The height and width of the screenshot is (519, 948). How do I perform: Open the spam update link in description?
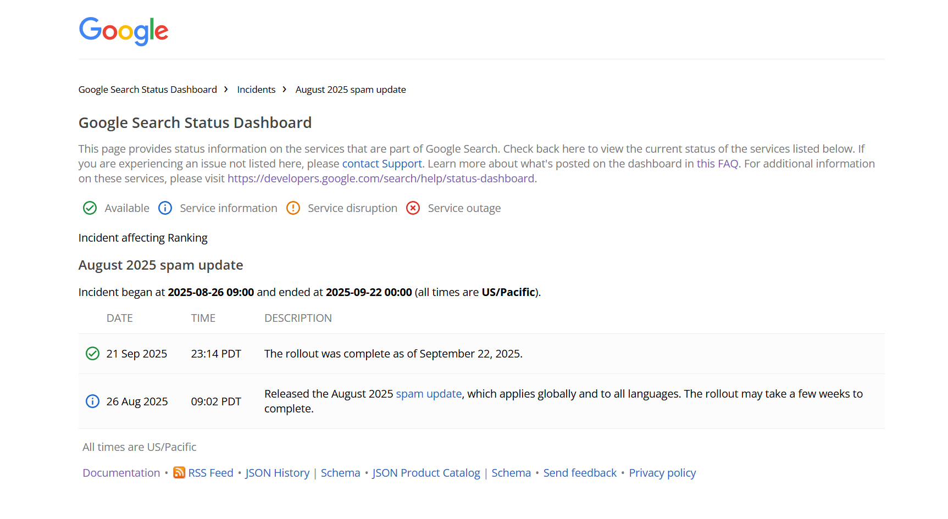click(x=429, y=394)
